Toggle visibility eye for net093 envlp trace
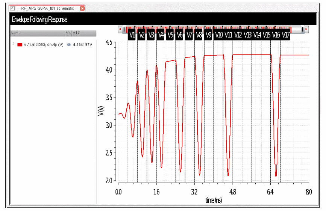The width and height of the screenshot is (326, 211). (69, 44)
